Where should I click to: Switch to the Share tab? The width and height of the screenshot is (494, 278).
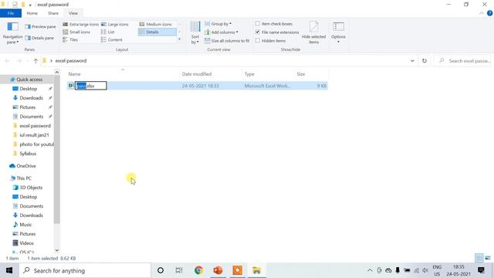53,13
